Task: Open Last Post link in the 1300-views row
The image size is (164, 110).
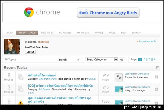Action: (129, 101)
